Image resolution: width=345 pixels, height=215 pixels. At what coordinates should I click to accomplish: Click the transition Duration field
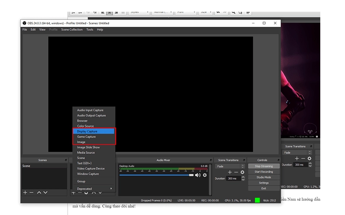(233, 178)
